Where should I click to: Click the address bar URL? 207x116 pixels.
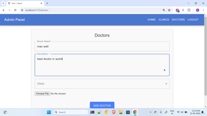(37, 10)
